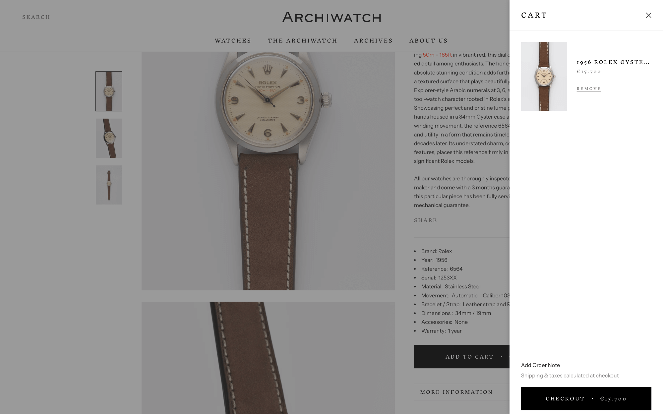Image resolution: width=663 pixels, height=414 pixels.
Task: Go home via the Archiwatch logo
Action: pos(331,17)
